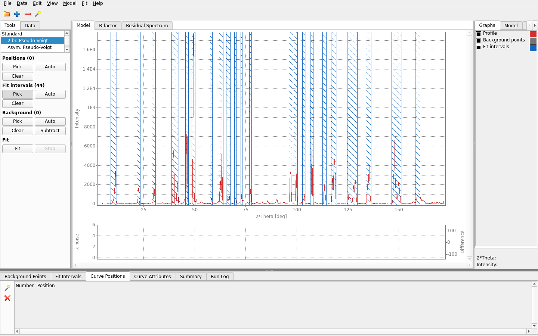This screenshot has height=336, width=538.
Task: Open the Summary tab
Action: (191, 277)
